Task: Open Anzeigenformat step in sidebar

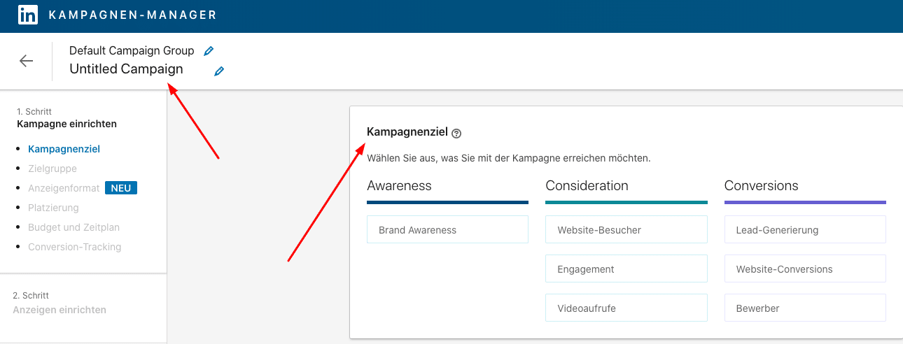Action: click(x=64, y=188)
